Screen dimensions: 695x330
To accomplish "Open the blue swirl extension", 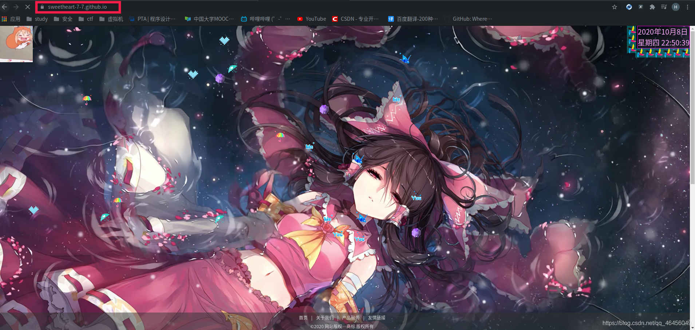I will 629,7.
